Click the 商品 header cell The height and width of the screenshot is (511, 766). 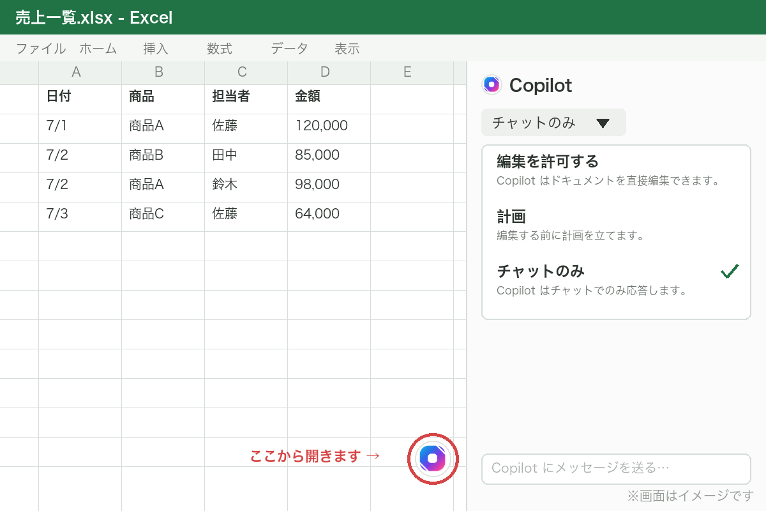pos(163,99)
